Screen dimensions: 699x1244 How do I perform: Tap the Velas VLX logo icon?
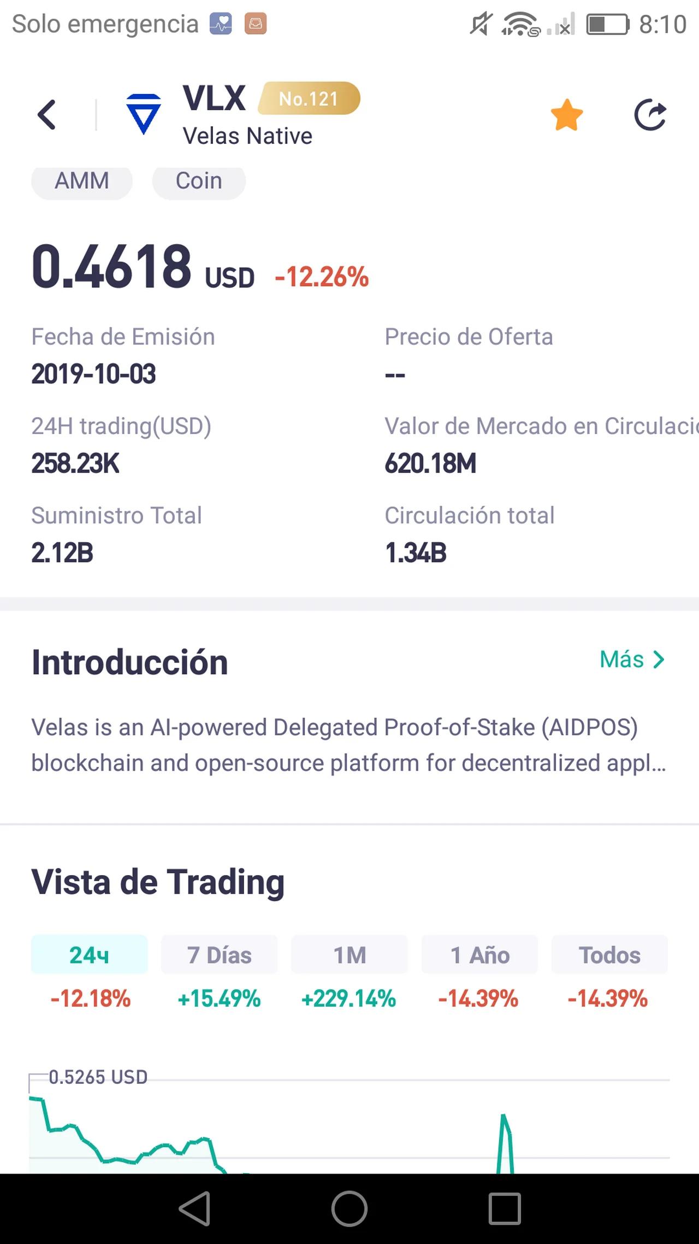pos(143,114)
